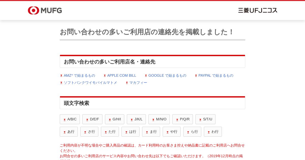Screen dimensions: 305x160
Task: Select the A/B/C index button
Action: tap(70, 119)
